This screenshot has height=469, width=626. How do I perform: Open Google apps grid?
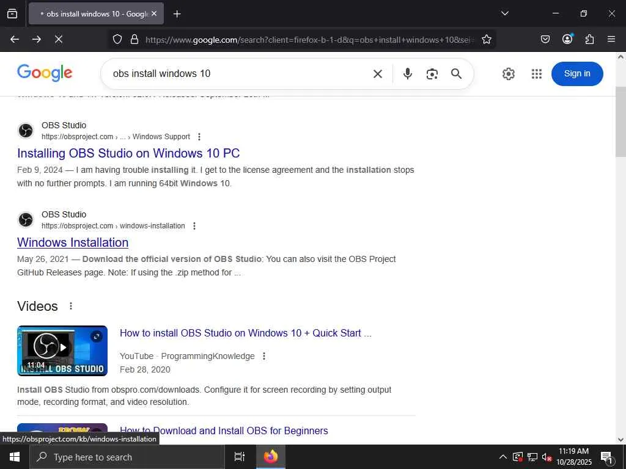point(537,74)
